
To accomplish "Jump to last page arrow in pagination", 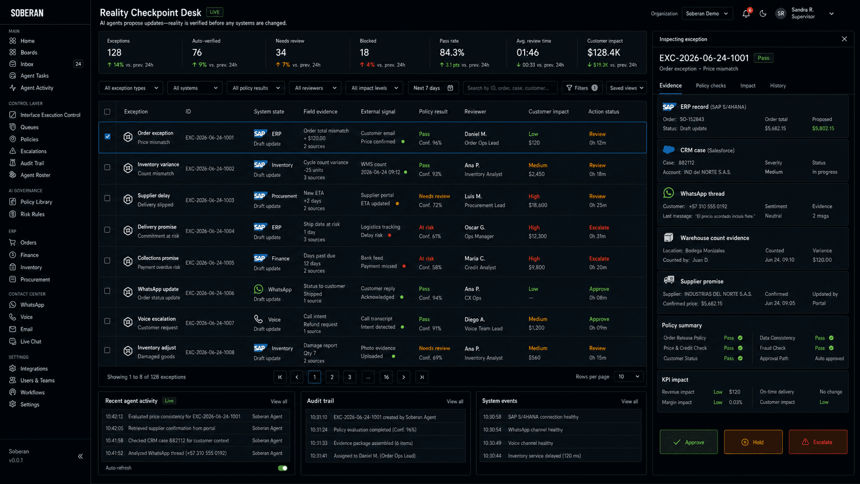I will [422, 377].
